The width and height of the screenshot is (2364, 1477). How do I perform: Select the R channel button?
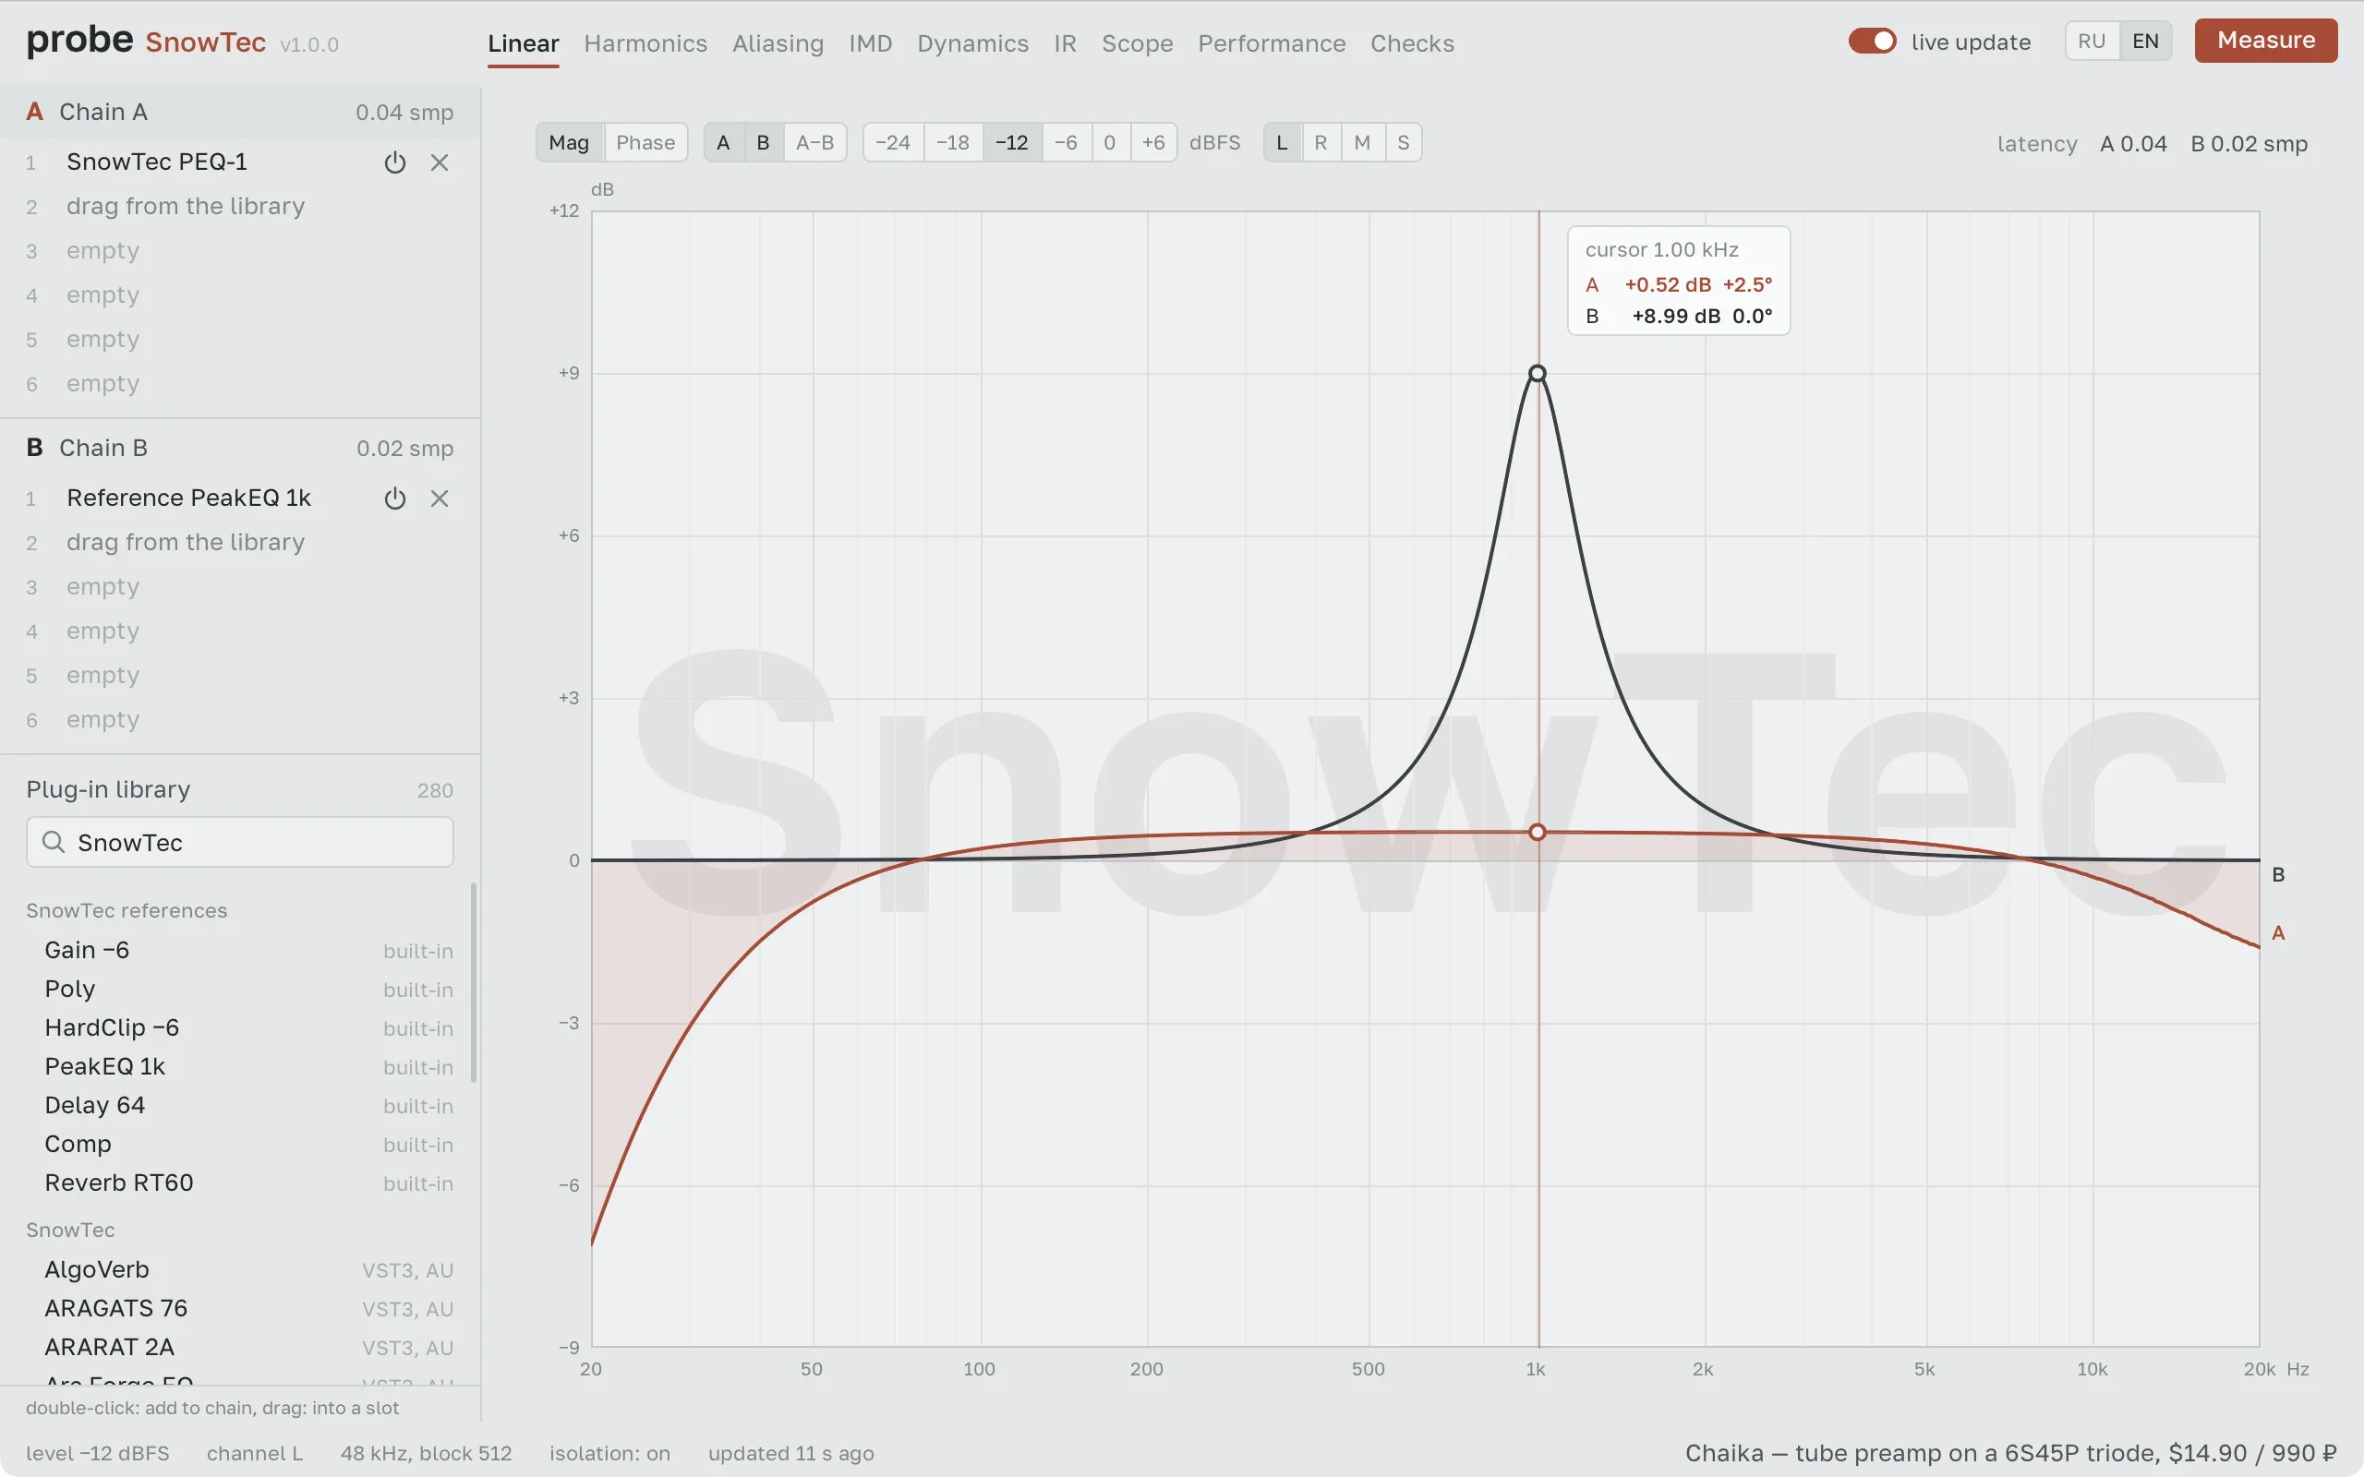[x=1321, y=142]
